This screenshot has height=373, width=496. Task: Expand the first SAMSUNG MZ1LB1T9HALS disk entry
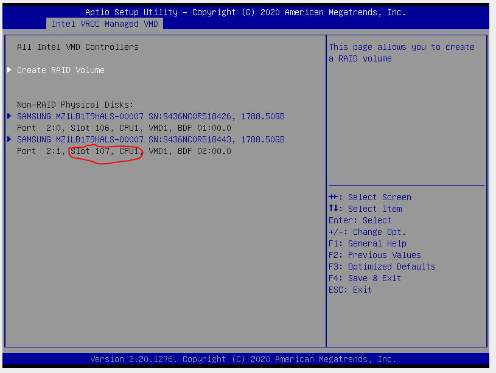pyautogui.click(x=150, y=116)
